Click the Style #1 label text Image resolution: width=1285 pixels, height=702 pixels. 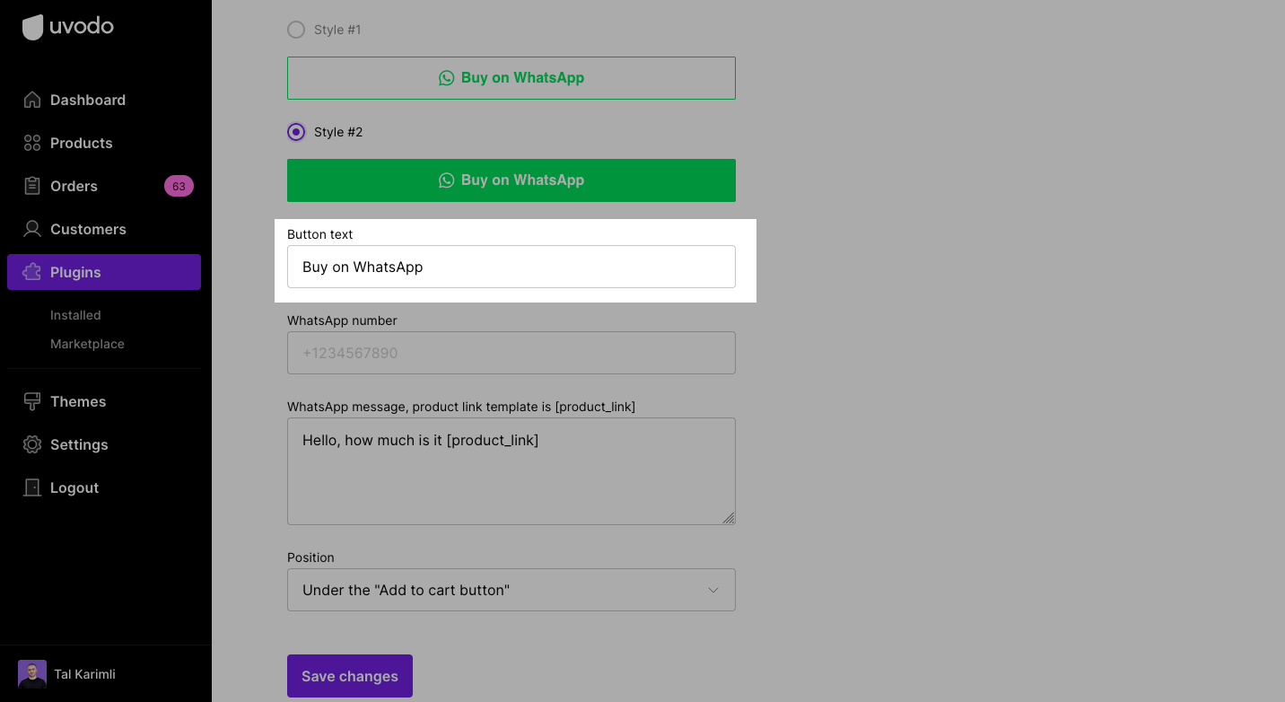[337, 30]
